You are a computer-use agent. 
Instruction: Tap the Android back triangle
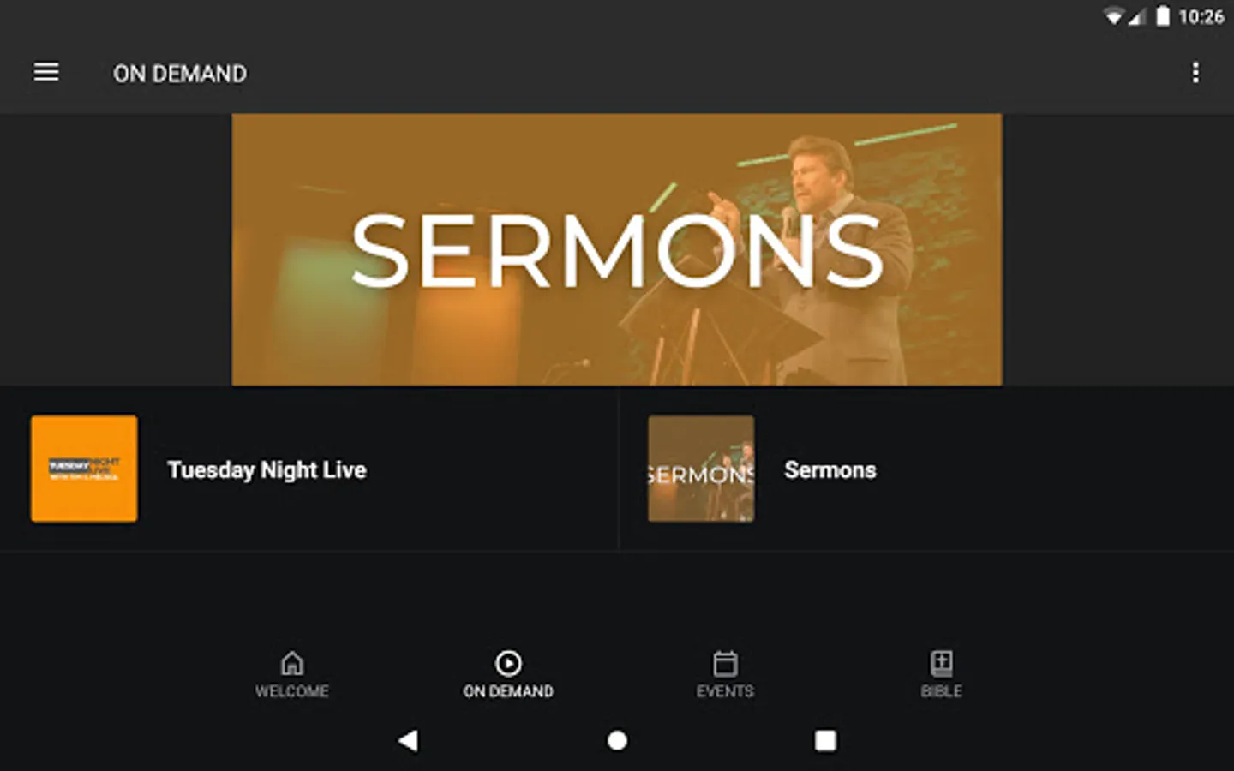(408, 740)
